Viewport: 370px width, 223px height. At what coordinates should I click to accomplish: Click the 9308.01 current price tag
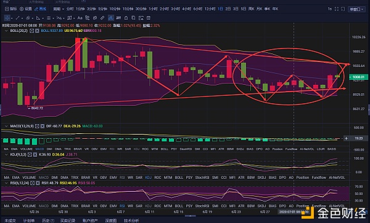click(x=358, y=77)
